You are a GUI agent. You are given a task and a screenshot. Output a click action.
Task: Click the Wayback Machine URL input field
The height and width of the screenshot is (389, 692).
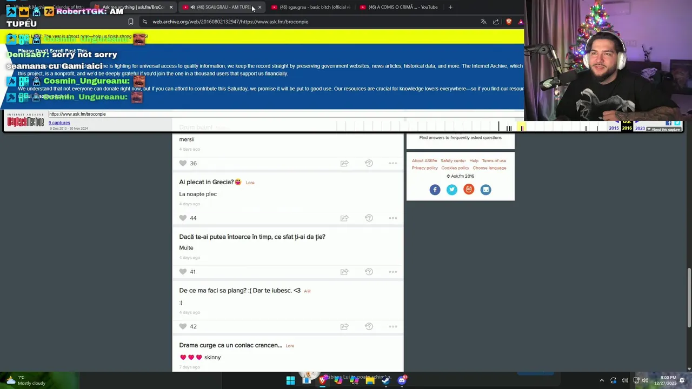pyautogui.click(x=285, y=114)
